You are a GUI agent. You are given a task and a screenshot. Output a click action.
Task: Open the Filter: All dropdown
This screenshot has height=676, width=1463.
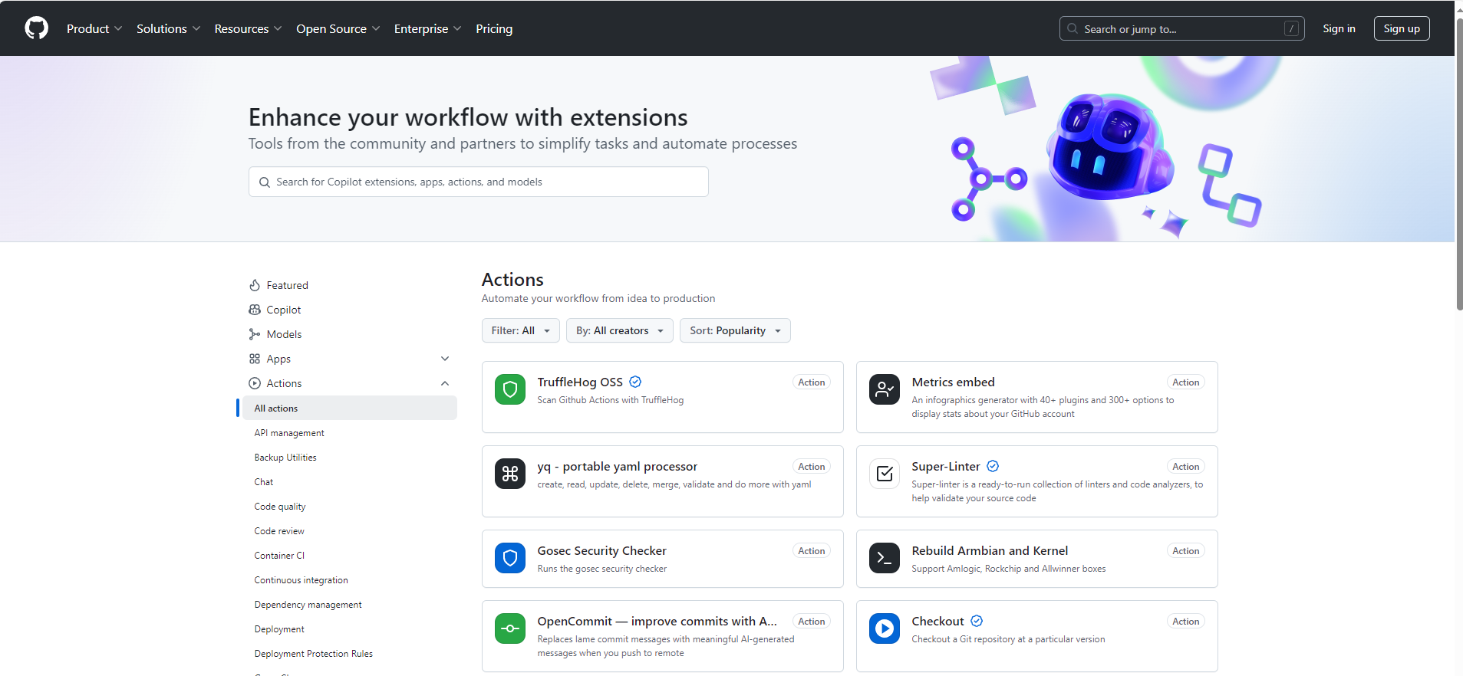[x=520, y=330]
